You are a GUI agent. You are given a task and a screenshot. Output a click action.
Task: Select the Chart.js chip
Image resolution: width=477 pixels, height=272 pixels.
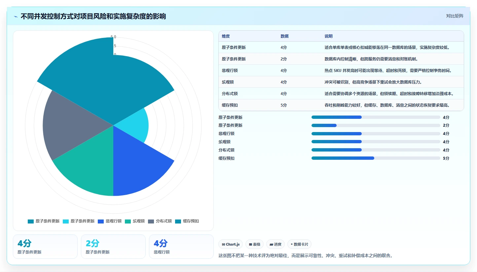(231, 244)
